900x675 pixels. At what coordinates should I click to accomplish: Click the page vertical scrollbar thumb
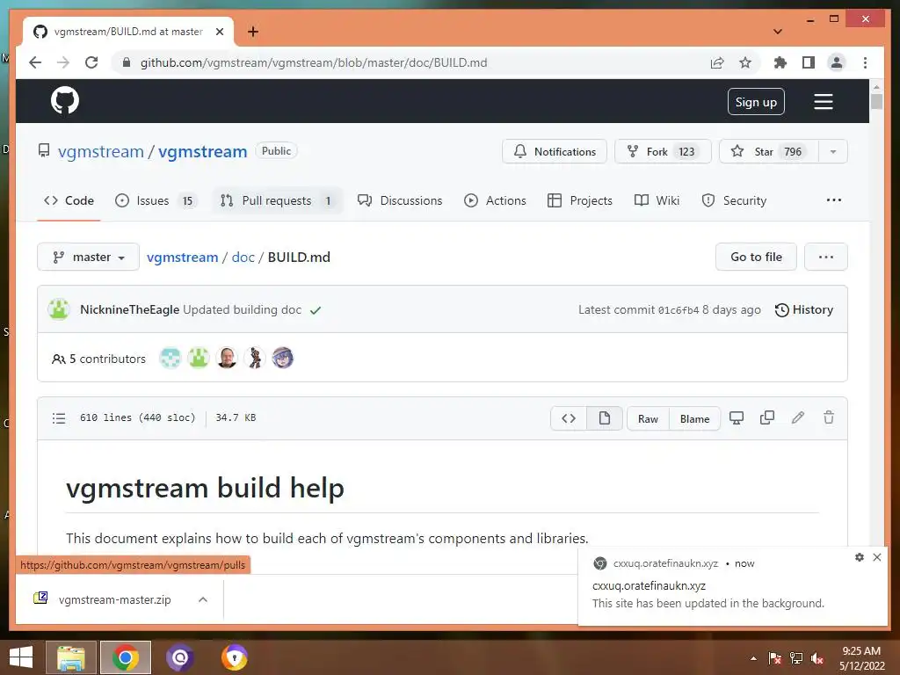[876, 101]
